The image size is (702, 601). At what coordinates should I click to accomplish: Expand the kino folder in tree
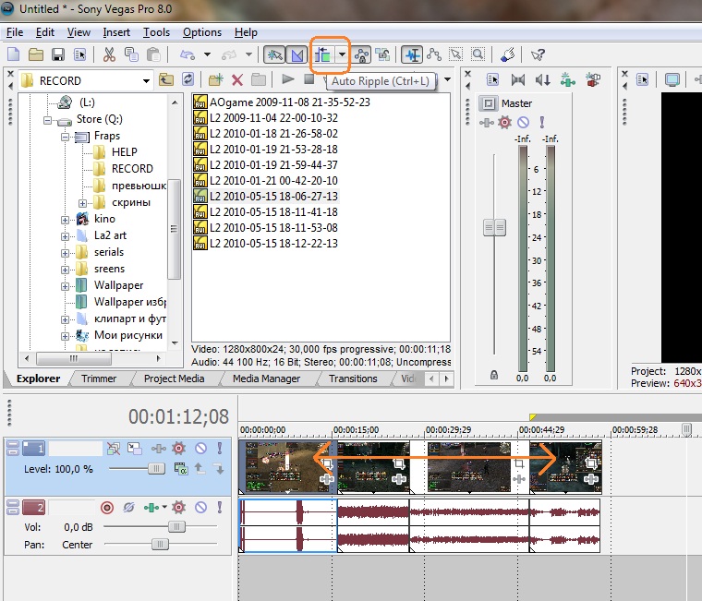pos(66,219)
